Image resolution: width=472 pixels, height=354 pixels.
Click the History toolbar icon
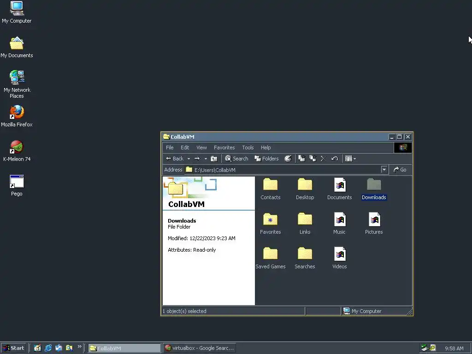point(288,159)
